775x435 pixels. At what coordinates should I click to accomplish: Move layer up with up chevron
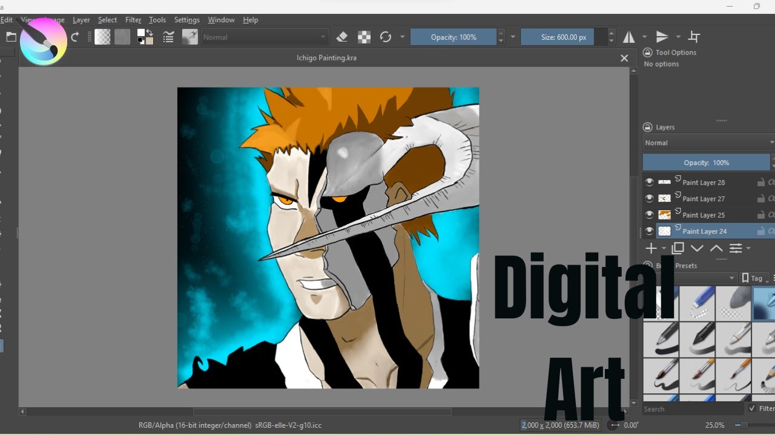pos(716,248)
